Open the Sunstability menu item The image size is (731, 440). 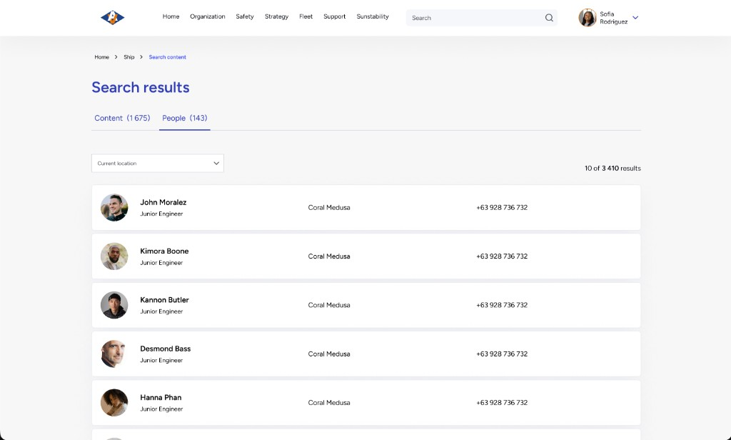point(373,16)
